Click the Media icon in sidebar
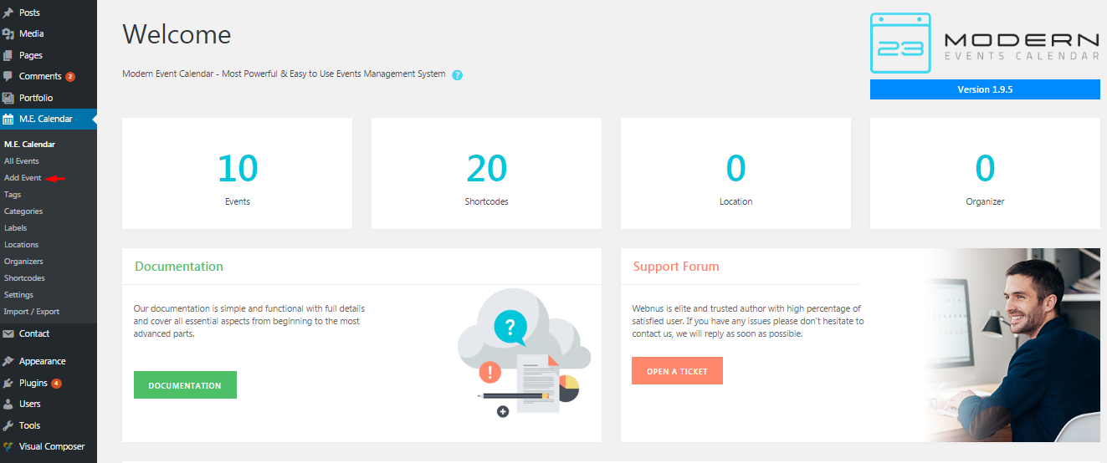 (x=8, y=34)
